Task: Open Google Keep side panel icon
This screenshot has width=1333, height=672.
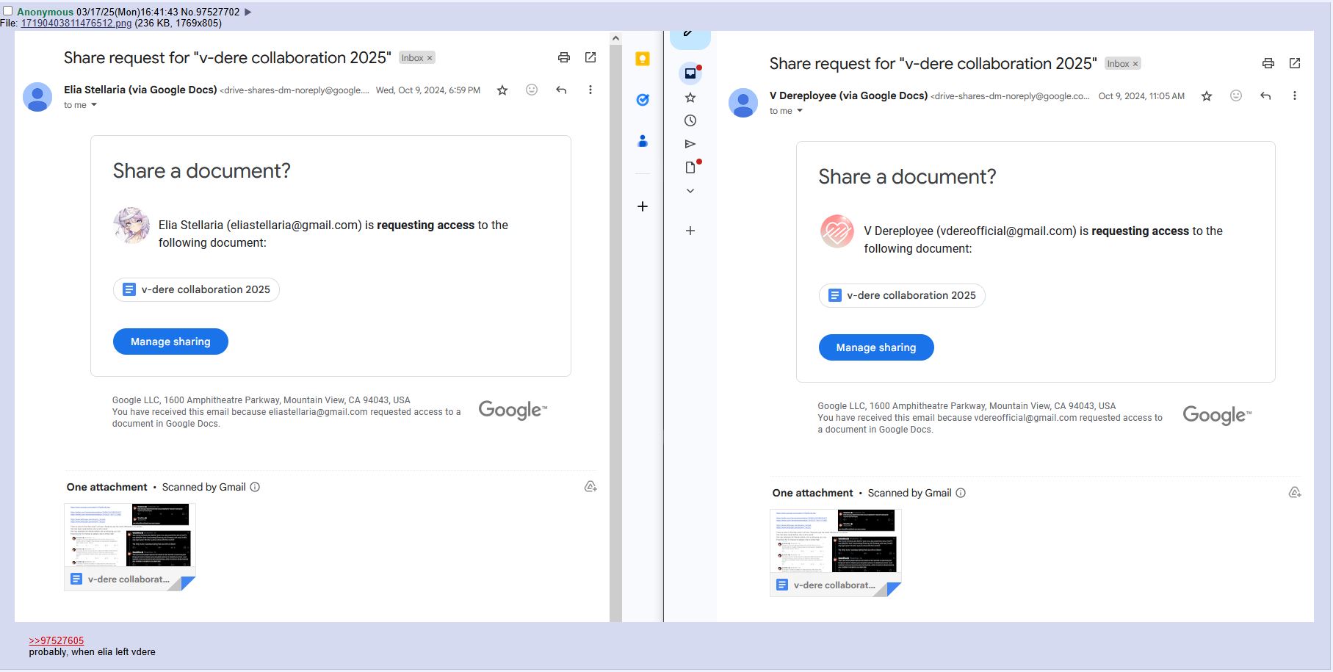Action: (x=643, y=59)
